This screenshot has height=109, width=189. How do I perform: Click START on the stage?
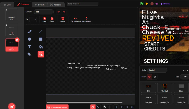pos(152,44)
